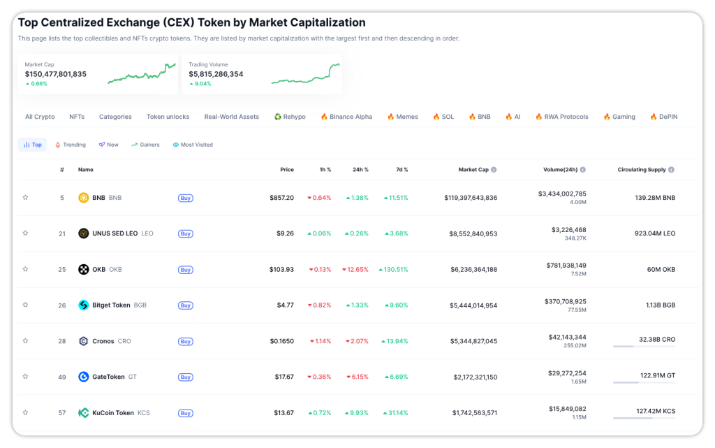Sort the table by 24h % column

(361, 170)
